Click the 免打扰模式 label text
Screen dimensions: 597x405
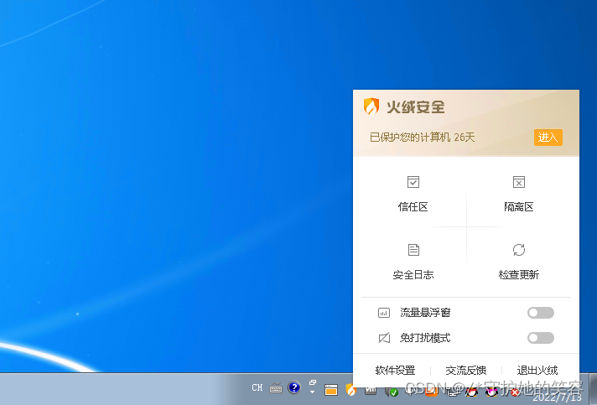click(425, 338)
